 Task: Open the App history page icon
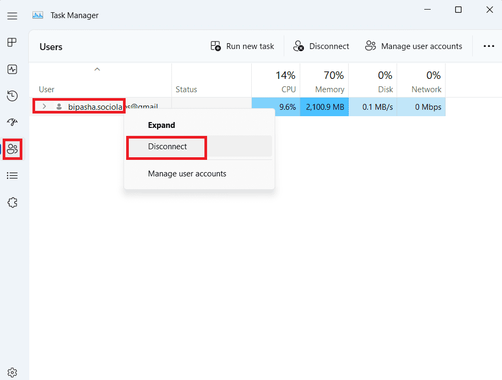pos(12,96)
